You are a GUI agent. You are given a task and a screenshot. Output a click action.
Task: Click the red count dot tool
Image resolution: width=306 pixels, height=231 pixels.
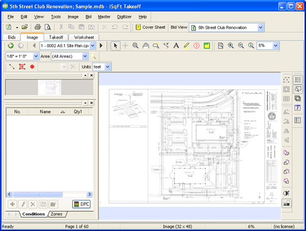coord(32,67)
